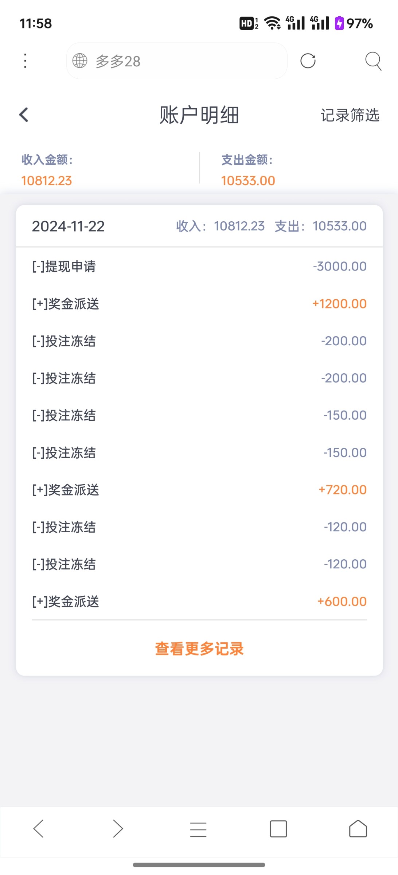Select the 奖金派送 +1200.00 entry

click(199, 304)
